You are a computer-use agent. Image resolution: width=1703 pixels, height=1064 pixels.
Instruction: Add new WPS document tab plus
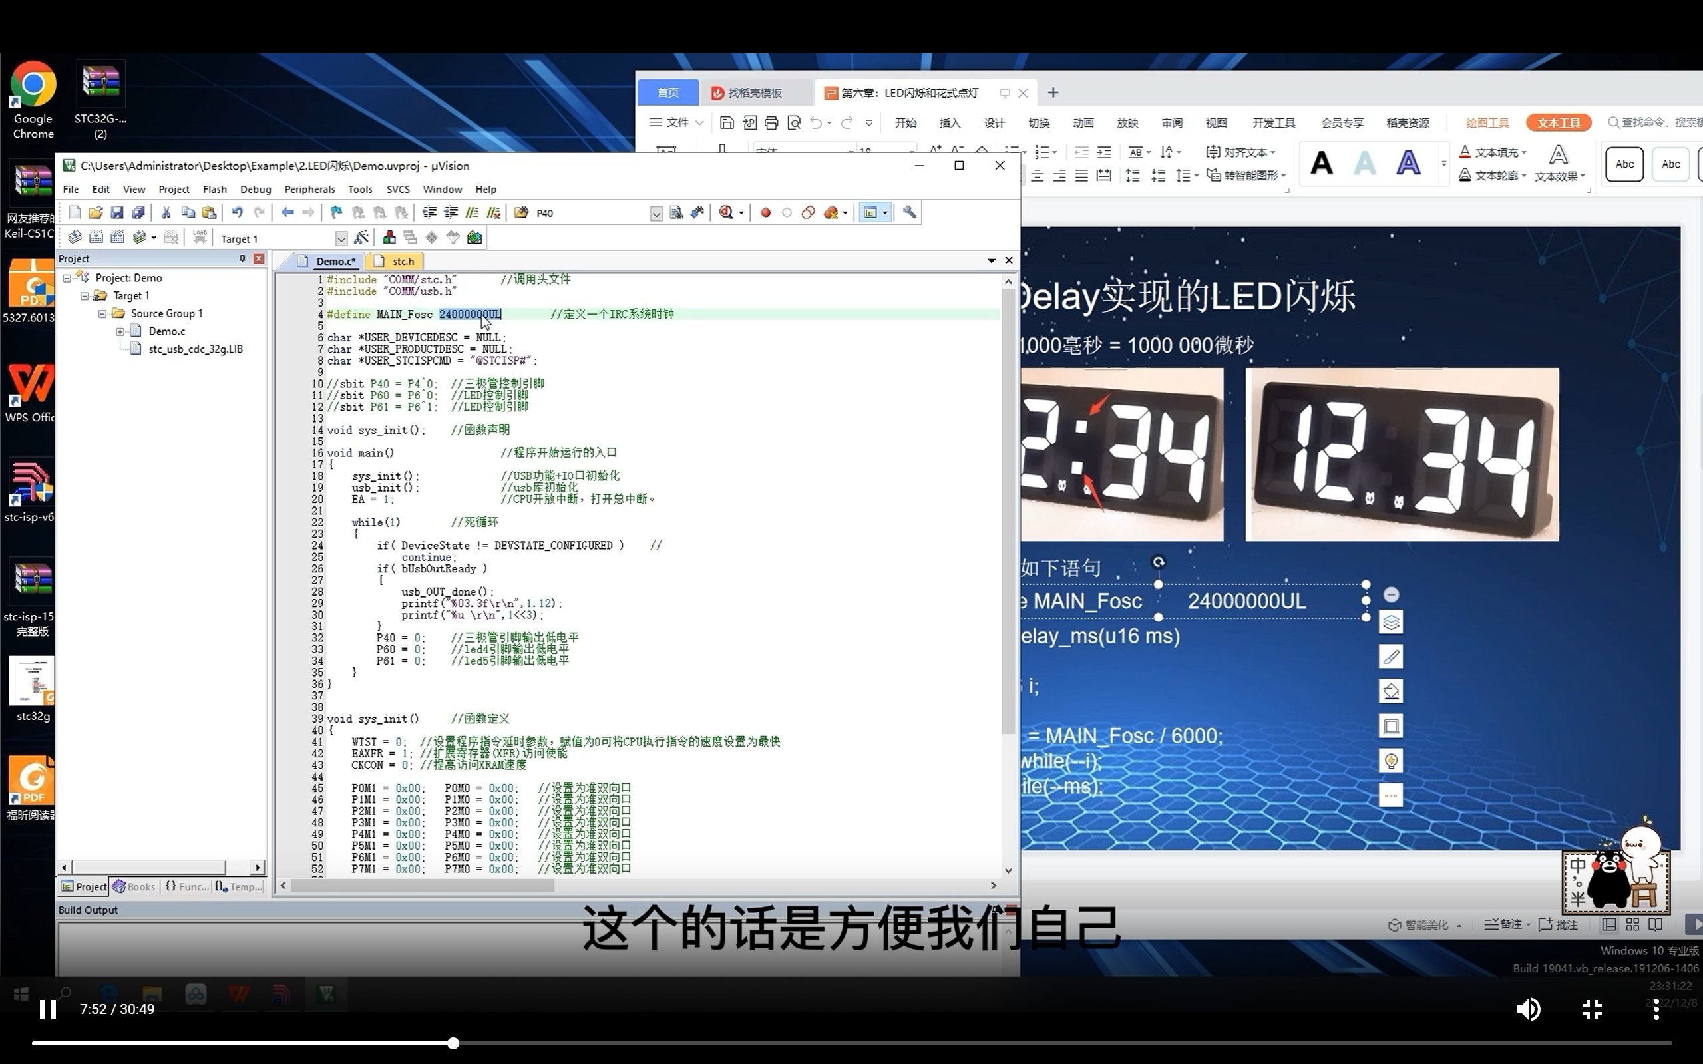pos(1053,93)
